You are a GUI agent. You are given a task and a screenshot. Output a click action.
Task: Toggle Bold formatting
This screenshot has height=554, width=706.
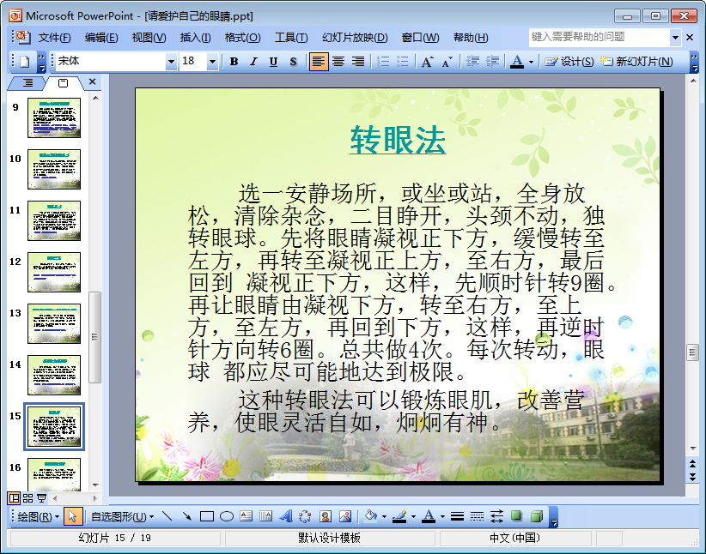pos(234,62)
